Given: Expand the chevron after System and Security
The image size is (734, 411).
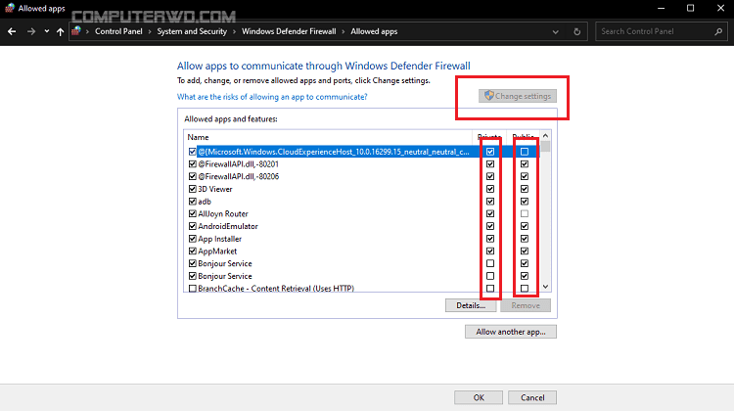Looking at the screenshot, I should (235, 32).
